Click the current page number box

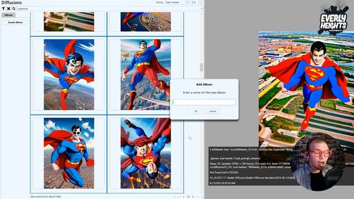click(184, 197)
